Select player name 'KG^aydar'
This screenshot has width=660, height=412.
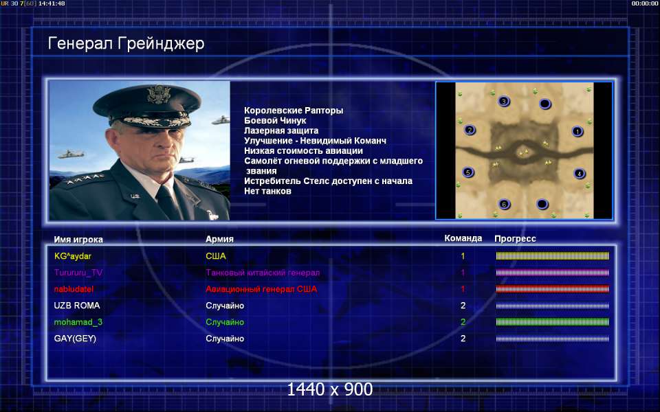[x=73, y=256]
